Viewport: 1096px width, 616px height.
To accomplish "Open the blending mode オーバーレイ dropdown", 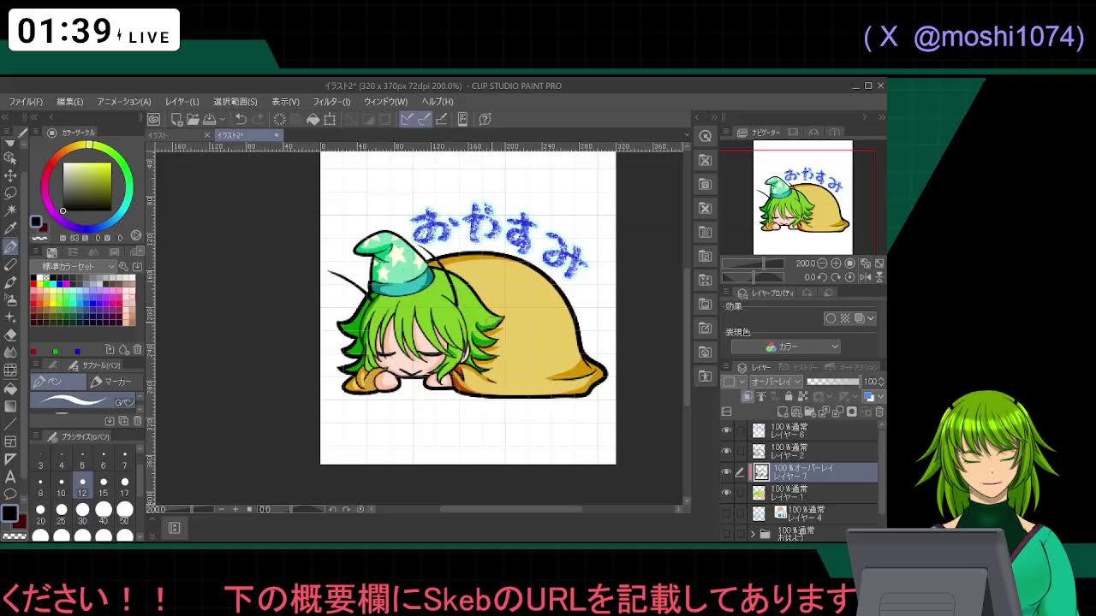I will click(x=777, y=382).
